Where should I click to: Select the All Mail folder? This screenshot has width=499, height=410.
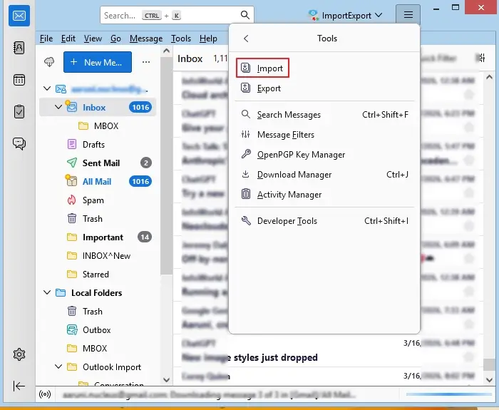tap(98, 181)
